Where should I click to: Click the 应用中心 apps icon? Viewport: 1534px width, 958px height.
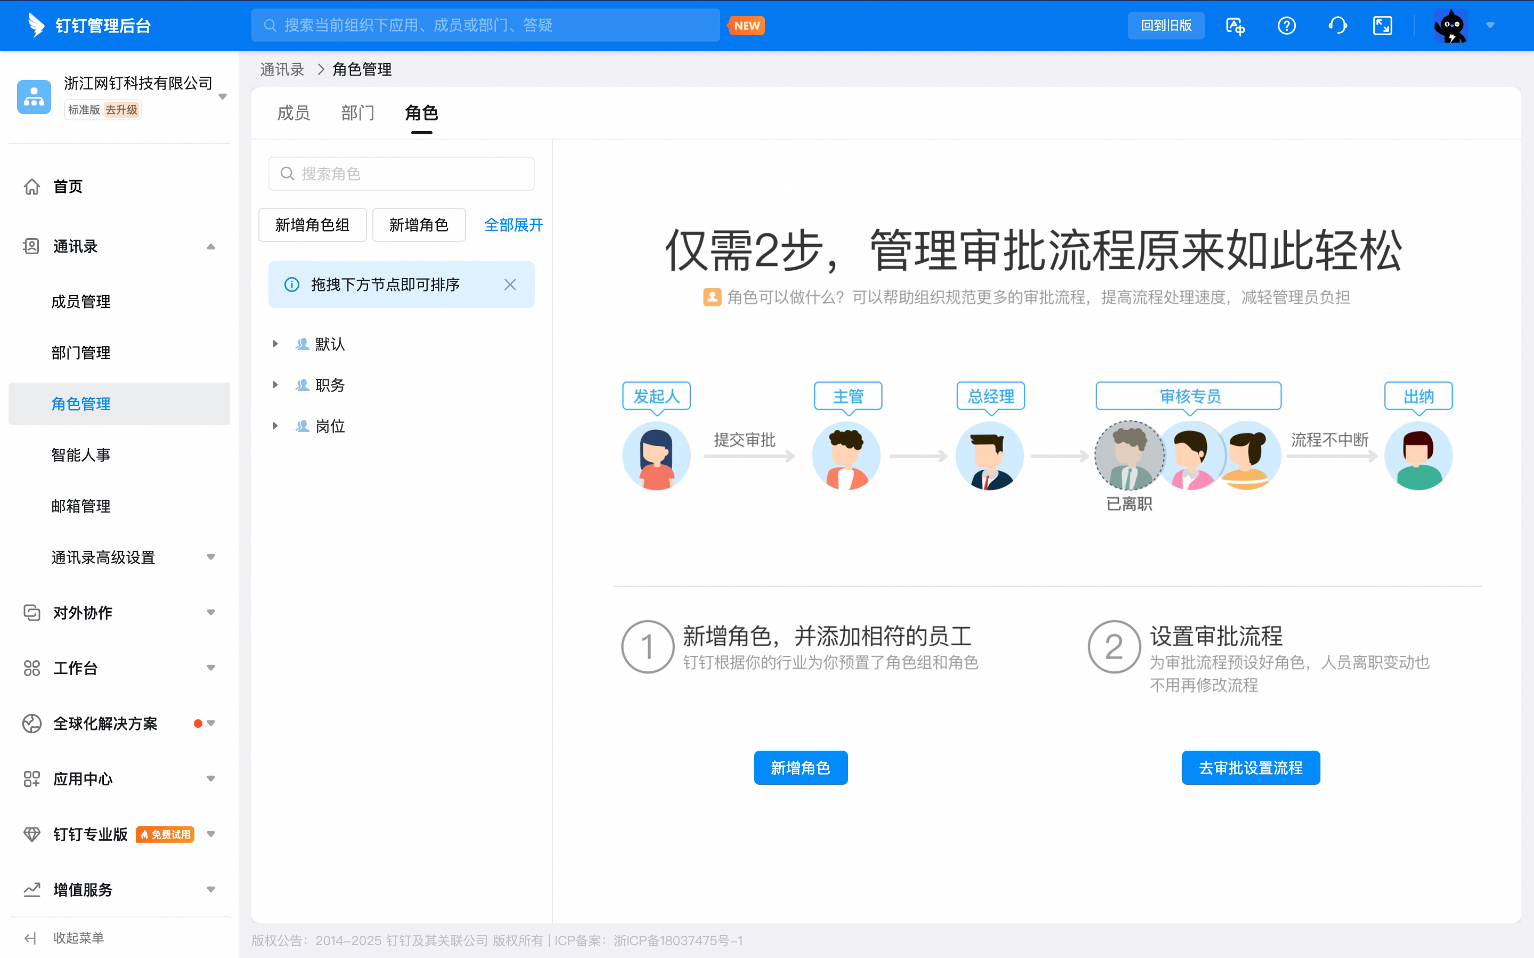point(31,778)
